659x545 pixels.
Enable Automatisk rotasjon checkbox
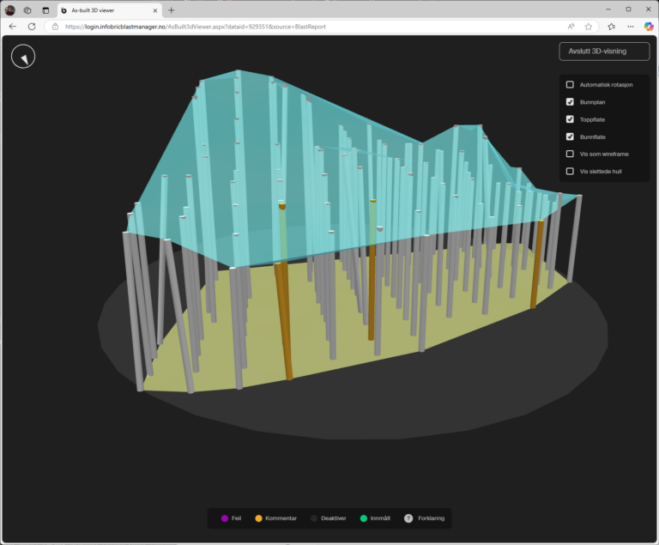(570, 85)
